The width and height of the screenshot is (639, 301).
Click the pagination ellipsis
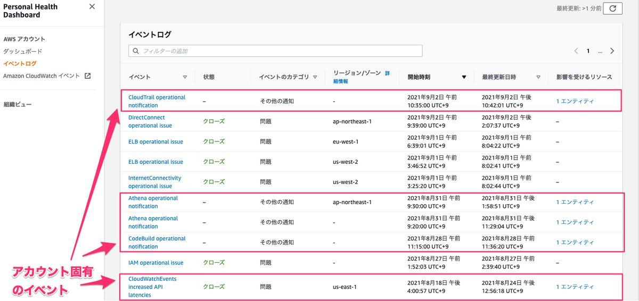pyautogui.click(x=600, y=52)
